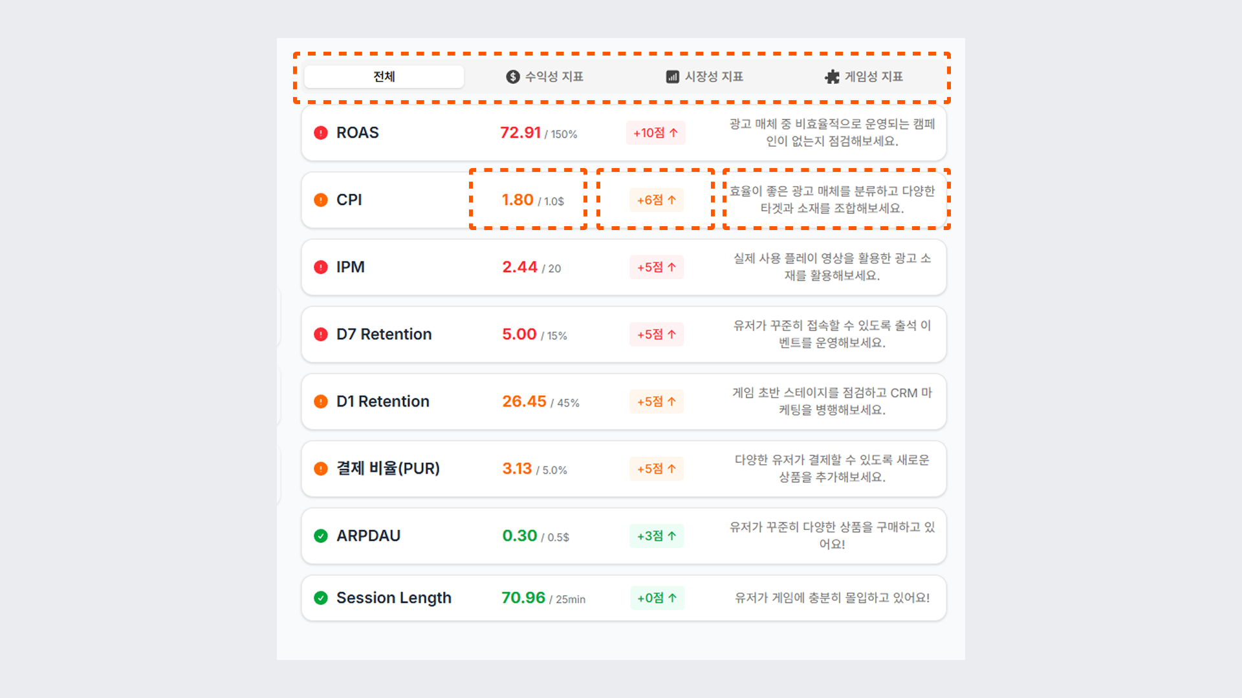Click the orange warning icon next to CPI
Image resolution: width=1242 pixels, height=698 pixels.
point(321,200)
